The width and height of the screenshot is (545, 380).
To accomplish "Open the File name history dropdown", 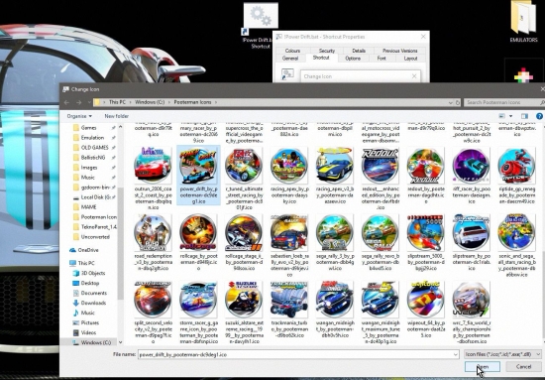I will click(456, 354).
